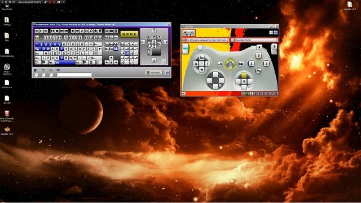
Task: Select controller button mapped to 1
Action: [251, 63]
